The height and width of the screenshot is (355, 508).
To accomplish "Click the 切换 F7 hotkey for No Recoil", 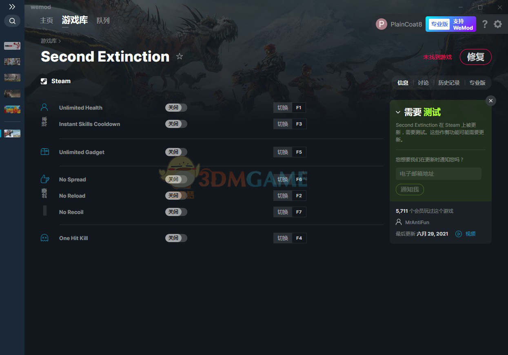I will (290, 212).
